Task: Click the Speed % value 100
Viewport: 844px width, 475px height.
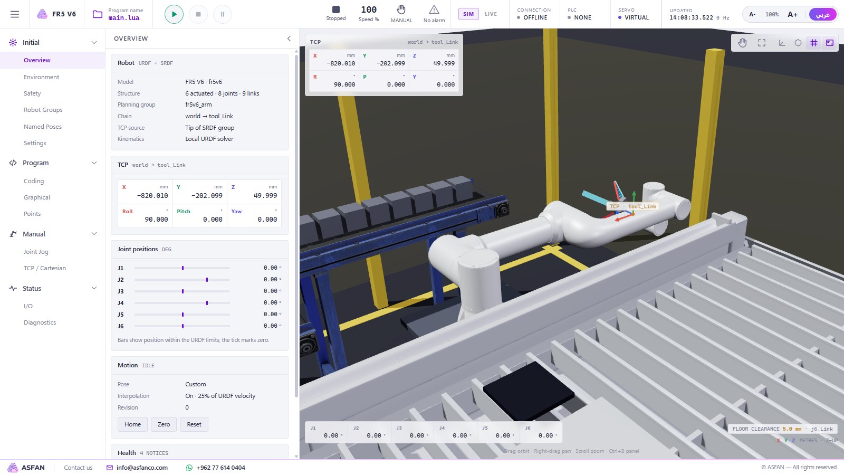Action: point(369,9)
